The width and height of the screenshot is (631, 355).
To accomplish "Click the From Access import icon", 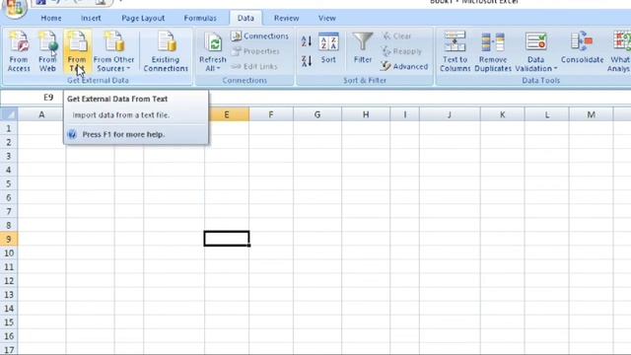I will 19,51.
